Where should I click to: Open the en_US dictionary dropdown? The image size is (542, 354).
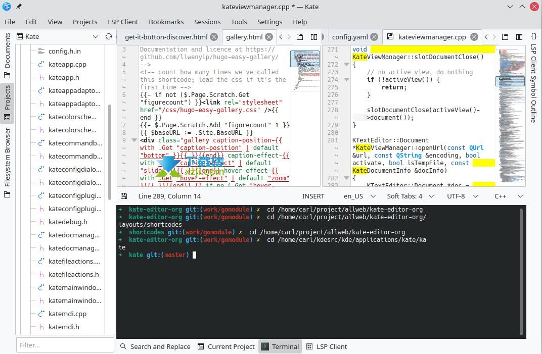click(x=359, y=196)
